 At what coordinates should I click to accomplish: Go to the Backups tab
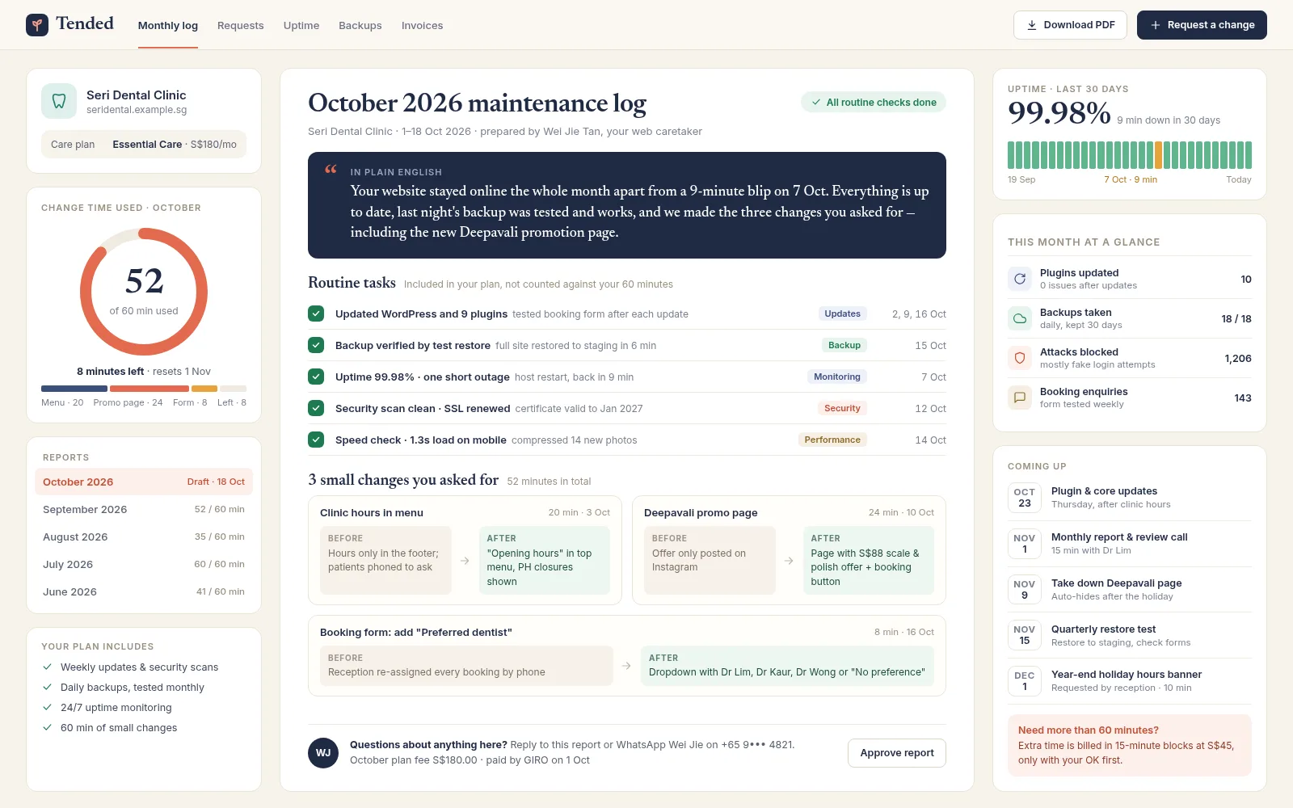(360, 25)
